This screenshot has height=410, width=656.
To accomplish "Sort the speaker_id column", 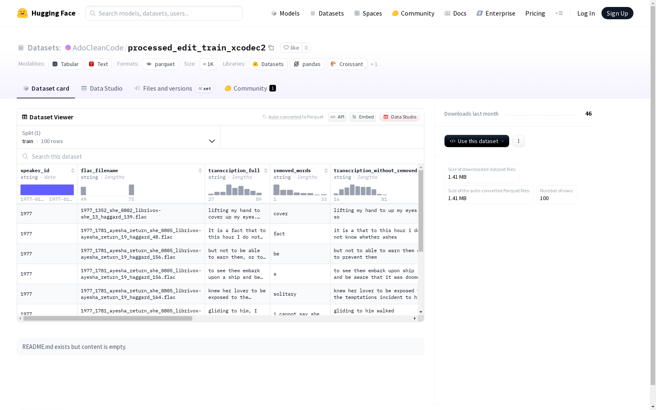I will tap(73, 171).
